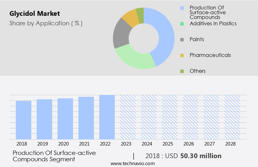The image size is (258, 167).
Task: Click the yellow Pharmaceuticals legend swatch
Action: coord(181,55)
